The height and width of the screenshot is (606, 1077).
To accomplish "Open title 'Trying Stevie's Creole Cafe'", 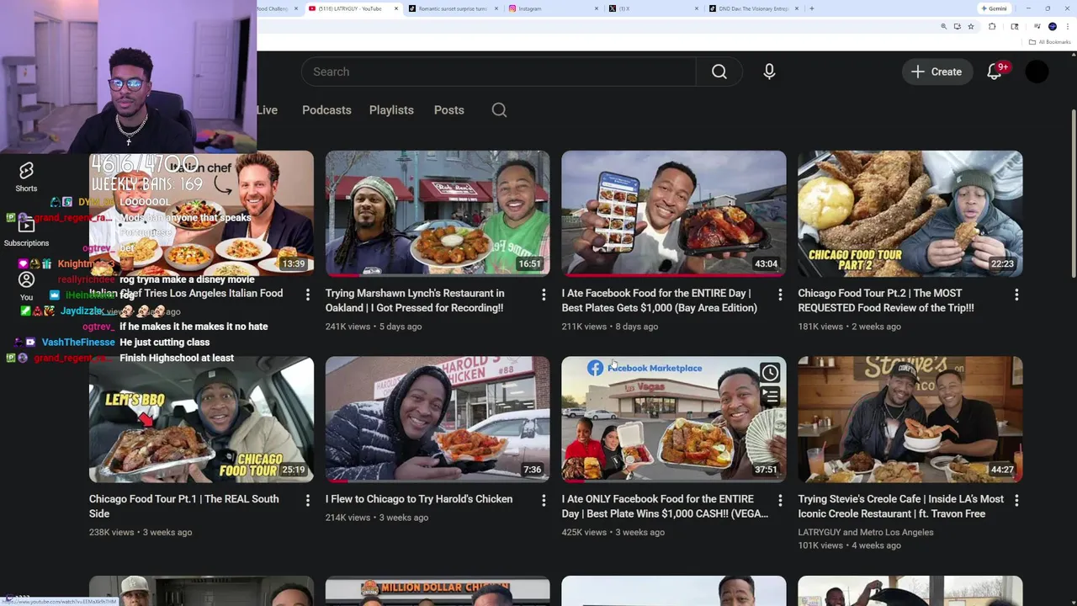I will 900,506.
